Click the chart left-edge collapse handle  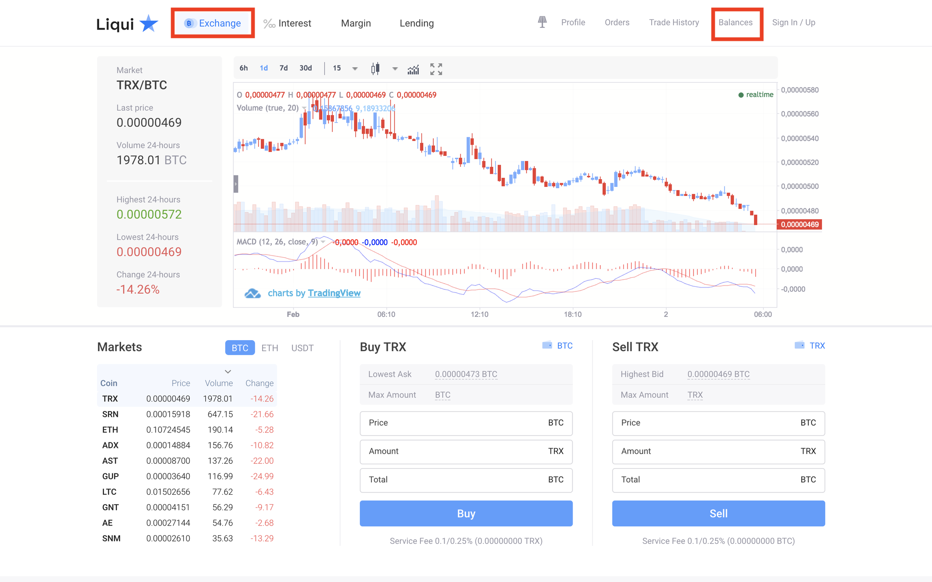coord(236,184)
